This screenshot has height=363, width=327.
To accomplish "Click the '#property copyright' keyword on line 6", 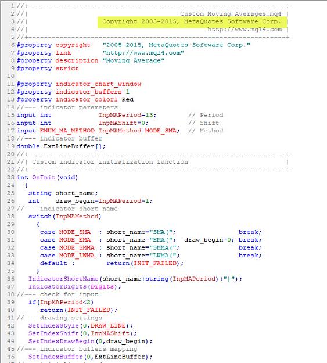I will [53, 45].
